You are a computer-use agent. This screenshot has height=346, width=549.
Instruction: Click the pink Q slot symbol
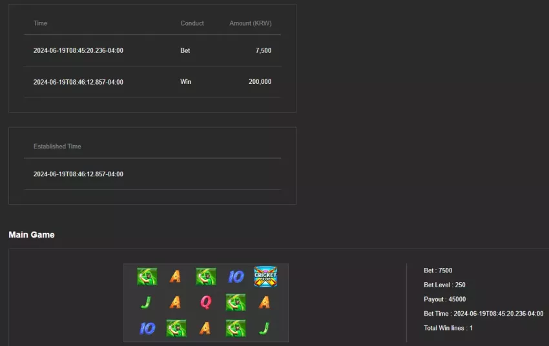tap(206, 302)
